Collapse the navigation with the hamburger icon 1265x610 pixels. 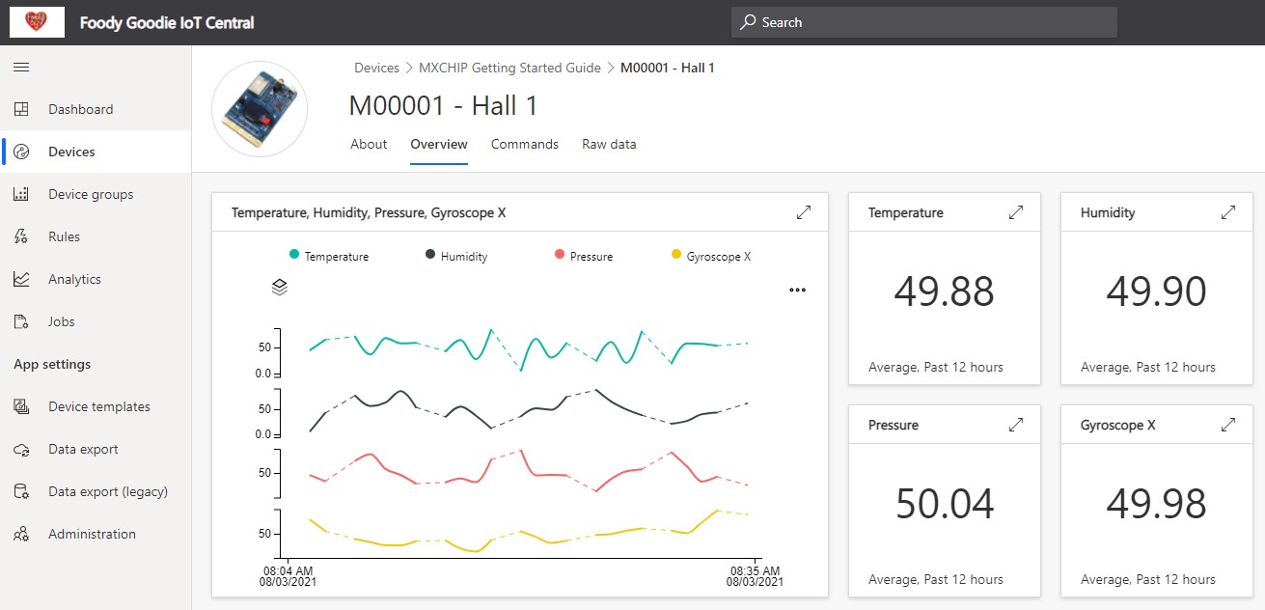pyautogui.click(x=21, y=67)
